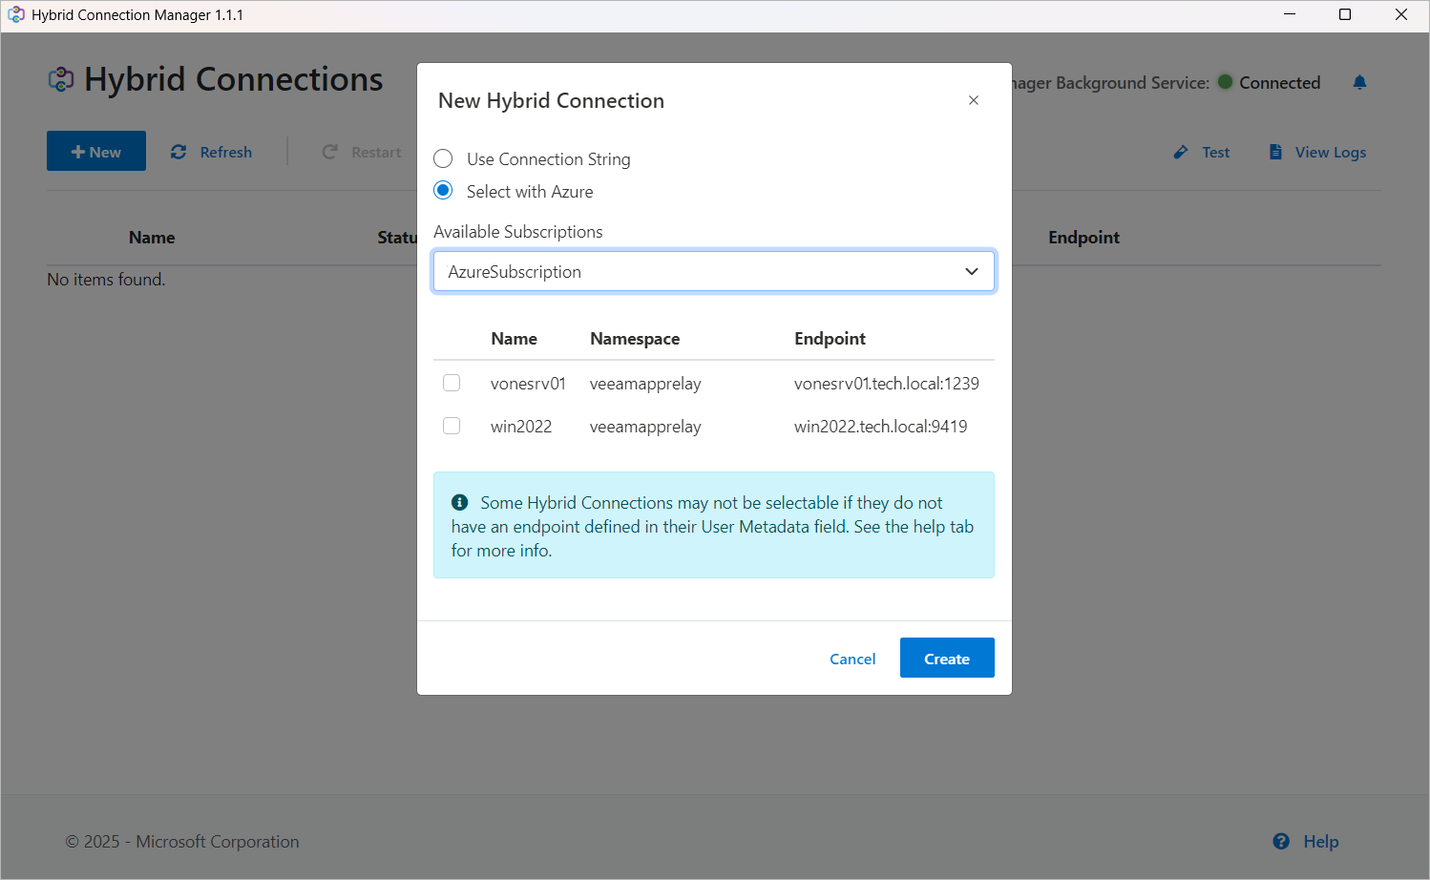1430x880 pixels.
Task: Click the Test pencil icon
Action: pyautogui.click(x=1181, y=152)
